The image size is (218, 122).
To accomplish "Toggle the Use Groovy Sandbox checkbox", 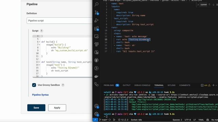I will (x=34, y=85).
